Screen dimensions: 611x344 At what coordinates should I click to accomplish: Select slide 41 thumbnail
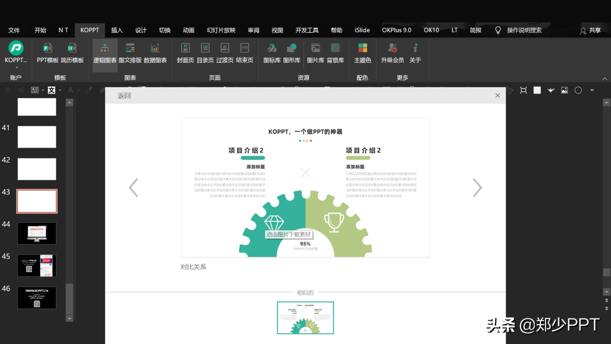[x=37, y=137]
